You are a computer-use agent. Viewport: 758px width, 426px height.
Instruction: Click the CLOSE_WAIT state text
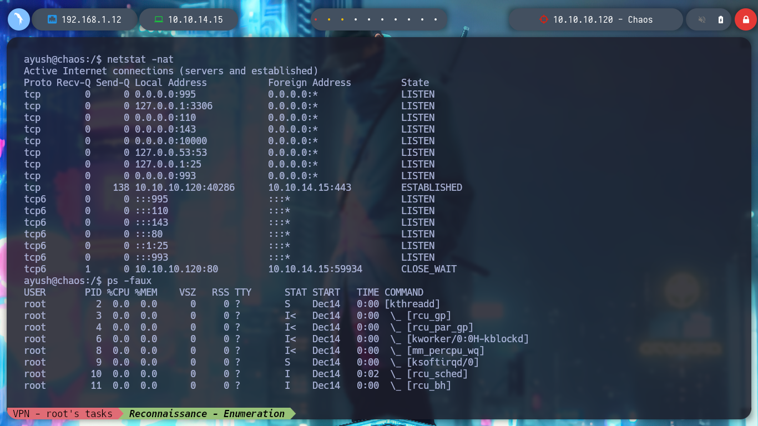coord(429,269)
